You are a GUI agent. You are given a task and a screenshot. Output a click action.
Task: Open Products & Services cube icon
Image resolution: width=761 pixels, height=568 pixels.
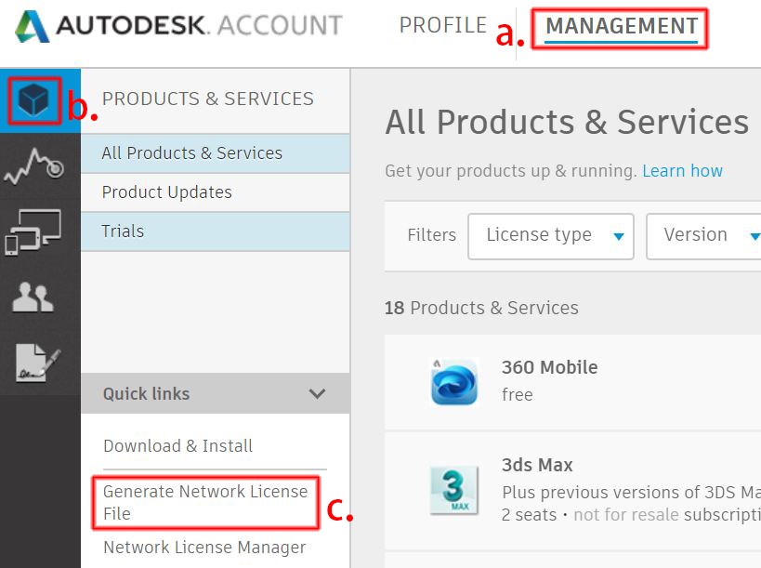coord(35,100)
